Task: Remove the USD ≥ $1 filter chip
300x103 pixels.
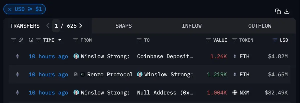Action: (10, 9)
